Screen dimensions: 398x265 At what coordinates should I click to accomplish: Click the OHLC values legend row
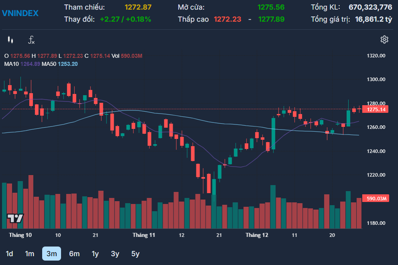[x=72, y=56]
